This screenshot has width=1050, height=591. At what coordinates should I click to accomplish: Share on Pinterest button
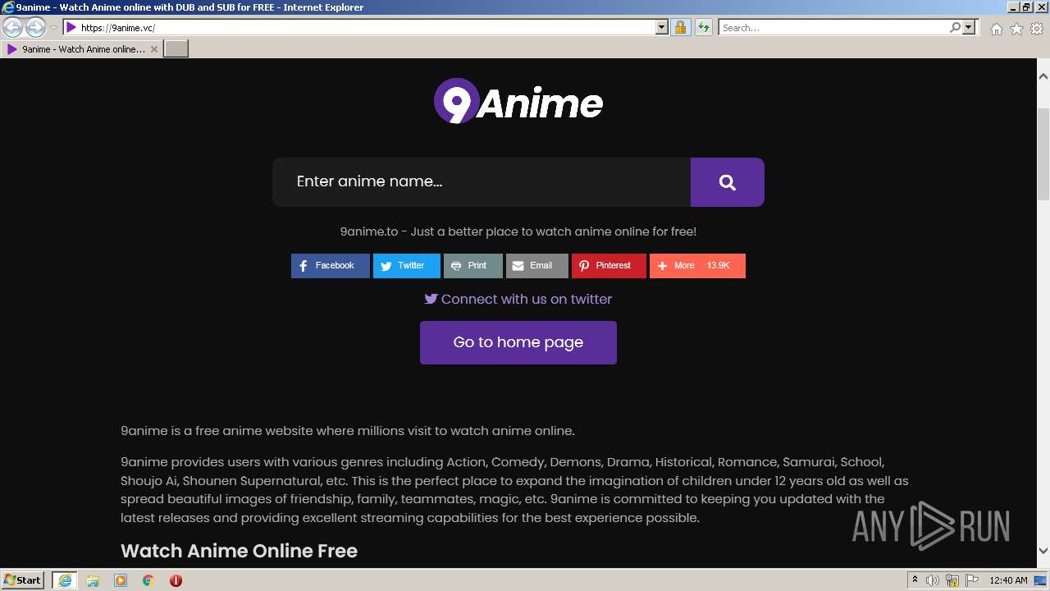point(609,266)
